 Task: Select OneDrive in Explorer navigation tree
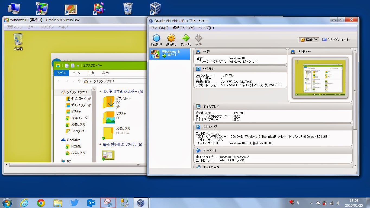71,140
